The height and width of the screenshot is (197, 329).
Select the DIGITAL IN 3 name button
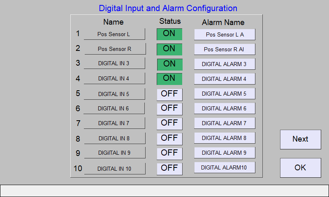click(x=114, y=63)
